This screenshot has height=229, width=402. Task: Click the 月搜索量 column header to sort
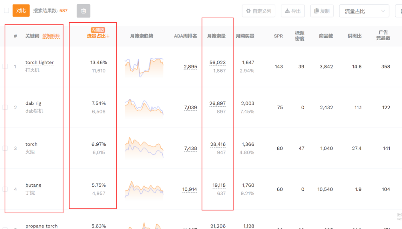[217, 36]
